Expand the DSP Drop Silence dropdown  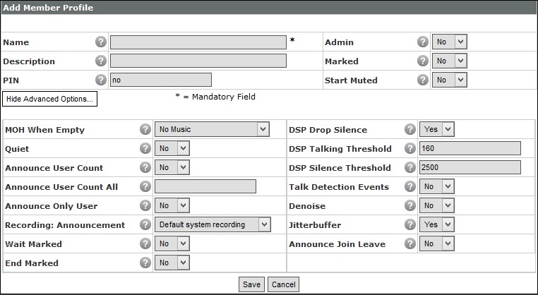pos(437,129)
